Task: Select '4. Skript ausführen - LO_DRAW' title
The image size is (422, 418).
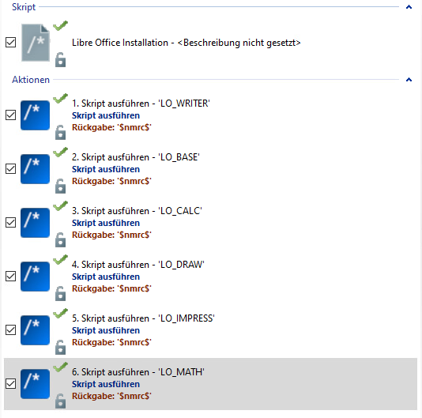Action: click(138, 265)
